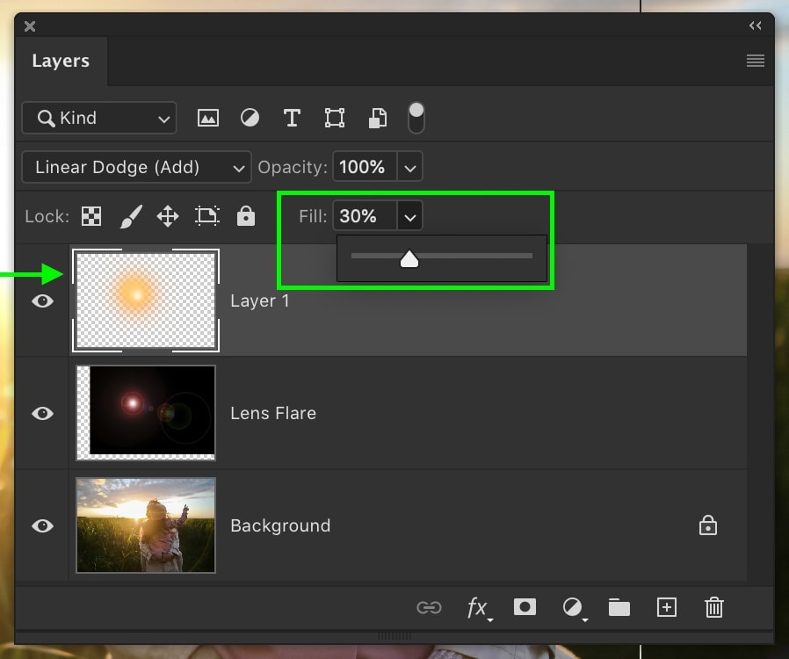Open Kind filter dropdown
The width and height of the screenshot is (789, 659).
click(x=99, y=119)
